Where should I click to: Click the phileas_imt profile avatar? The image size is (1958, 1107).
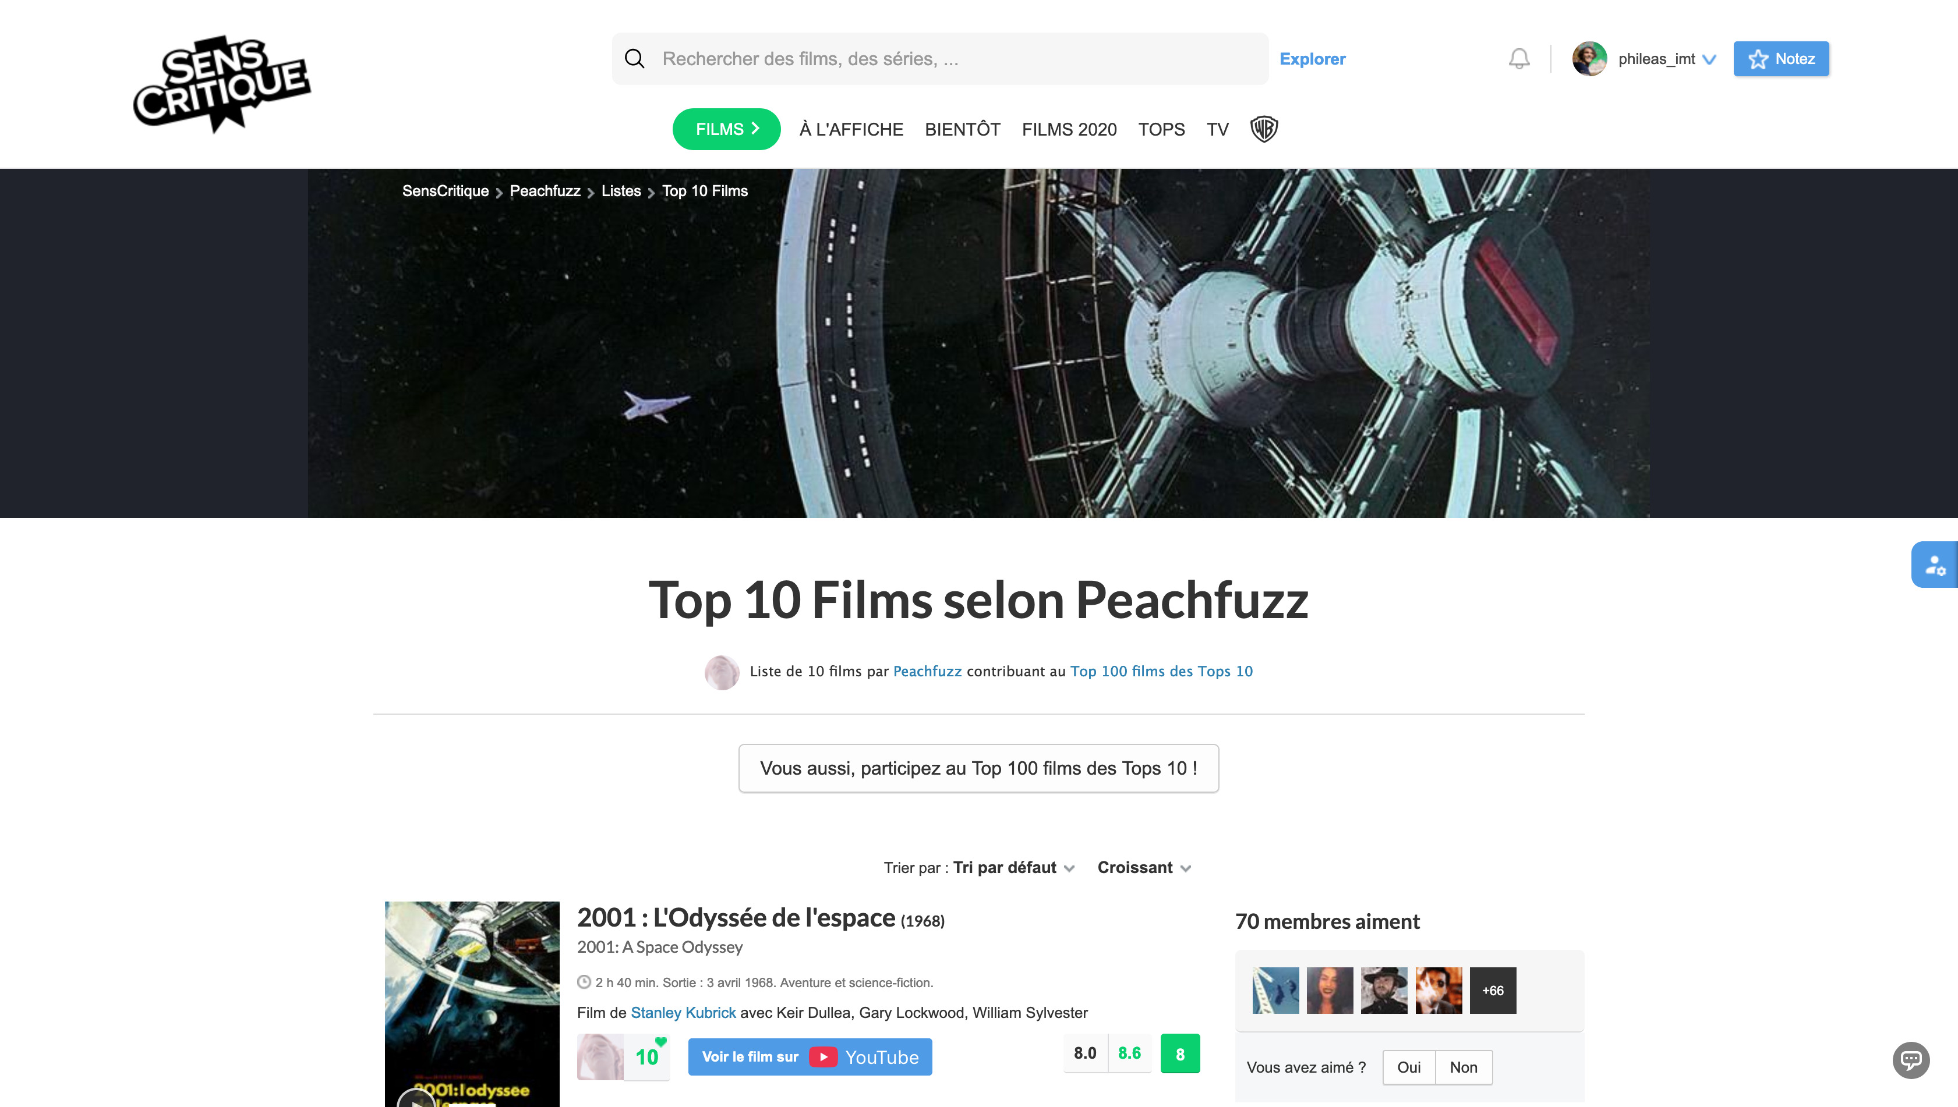[1589, 59]
